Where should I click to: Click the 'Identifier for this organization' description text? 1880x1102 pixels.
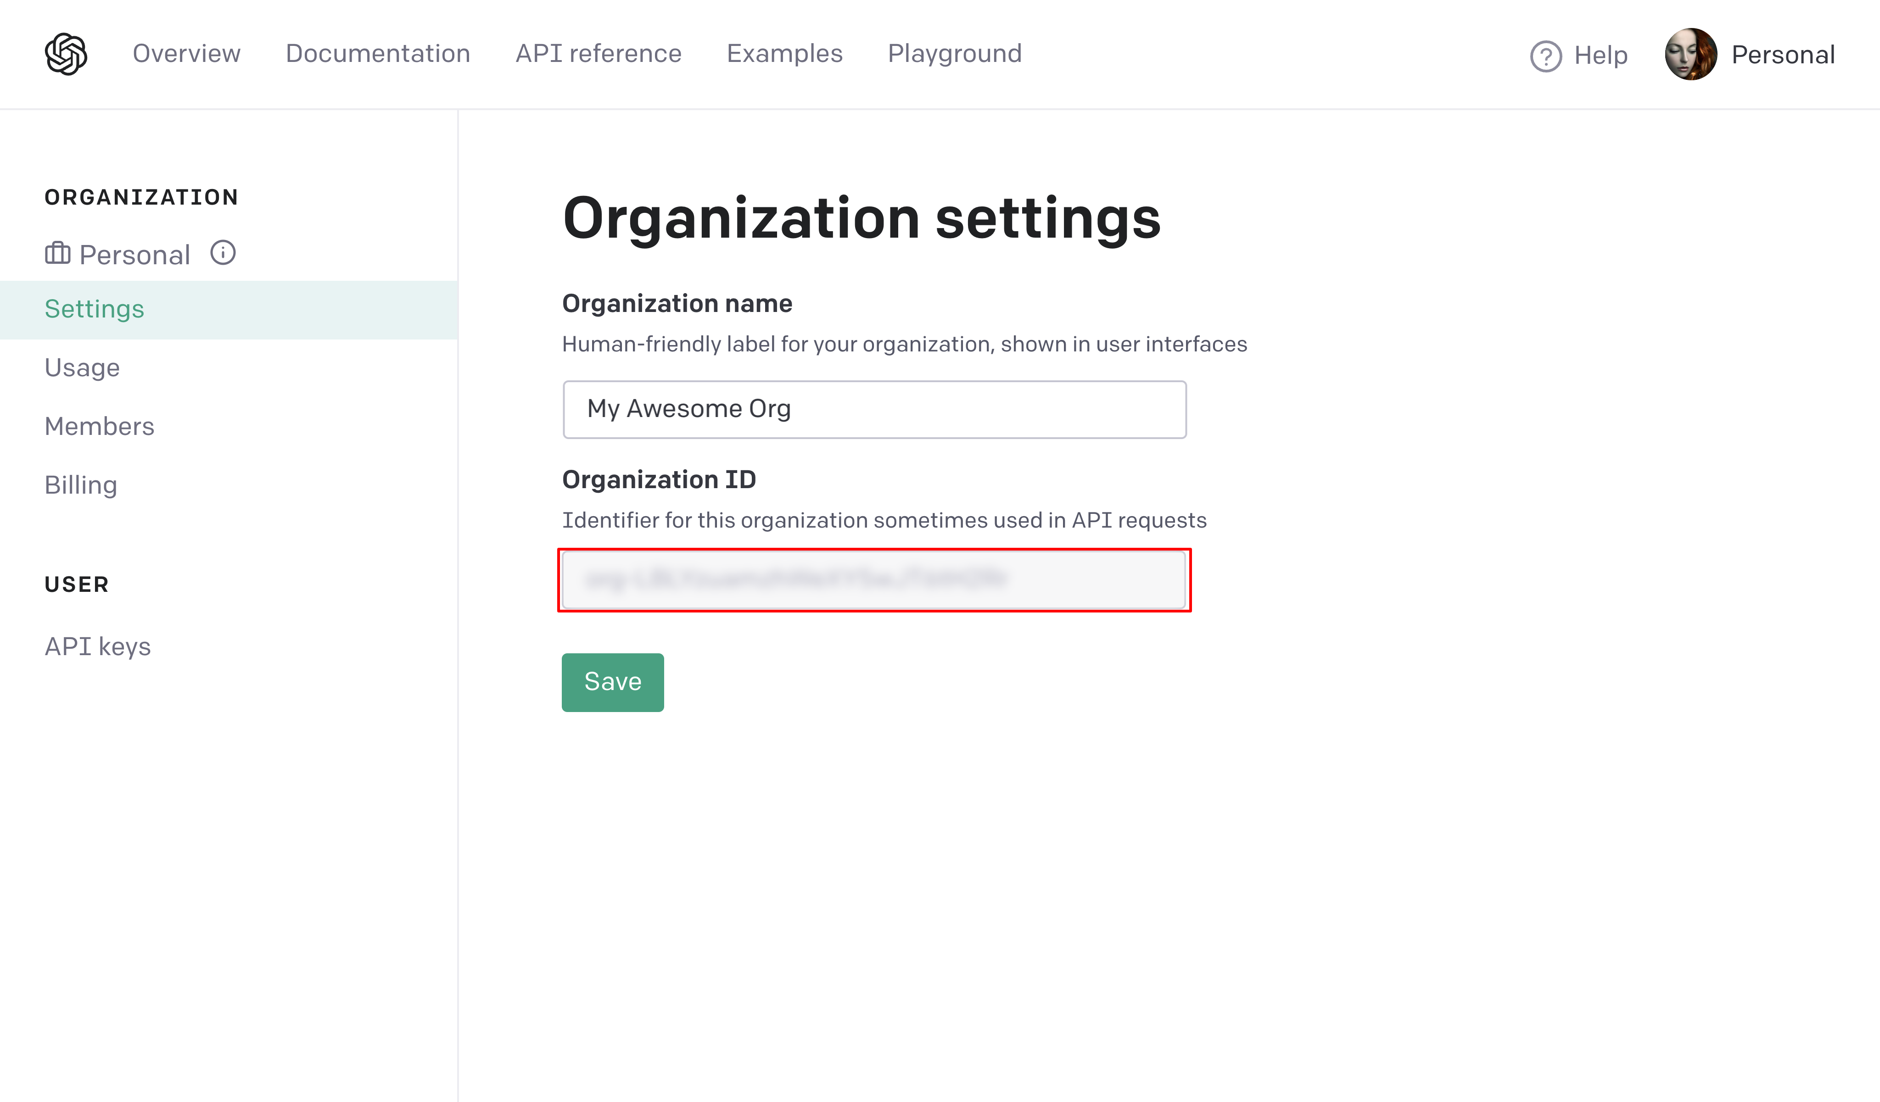click(x=884, y=520)
